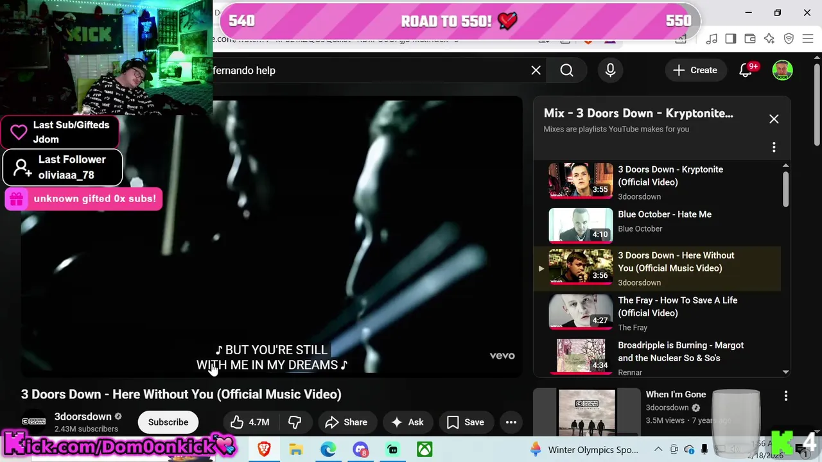Open the currently playing Here Without You item
This screenshot has height=462, width=822.
click(658, 268)
